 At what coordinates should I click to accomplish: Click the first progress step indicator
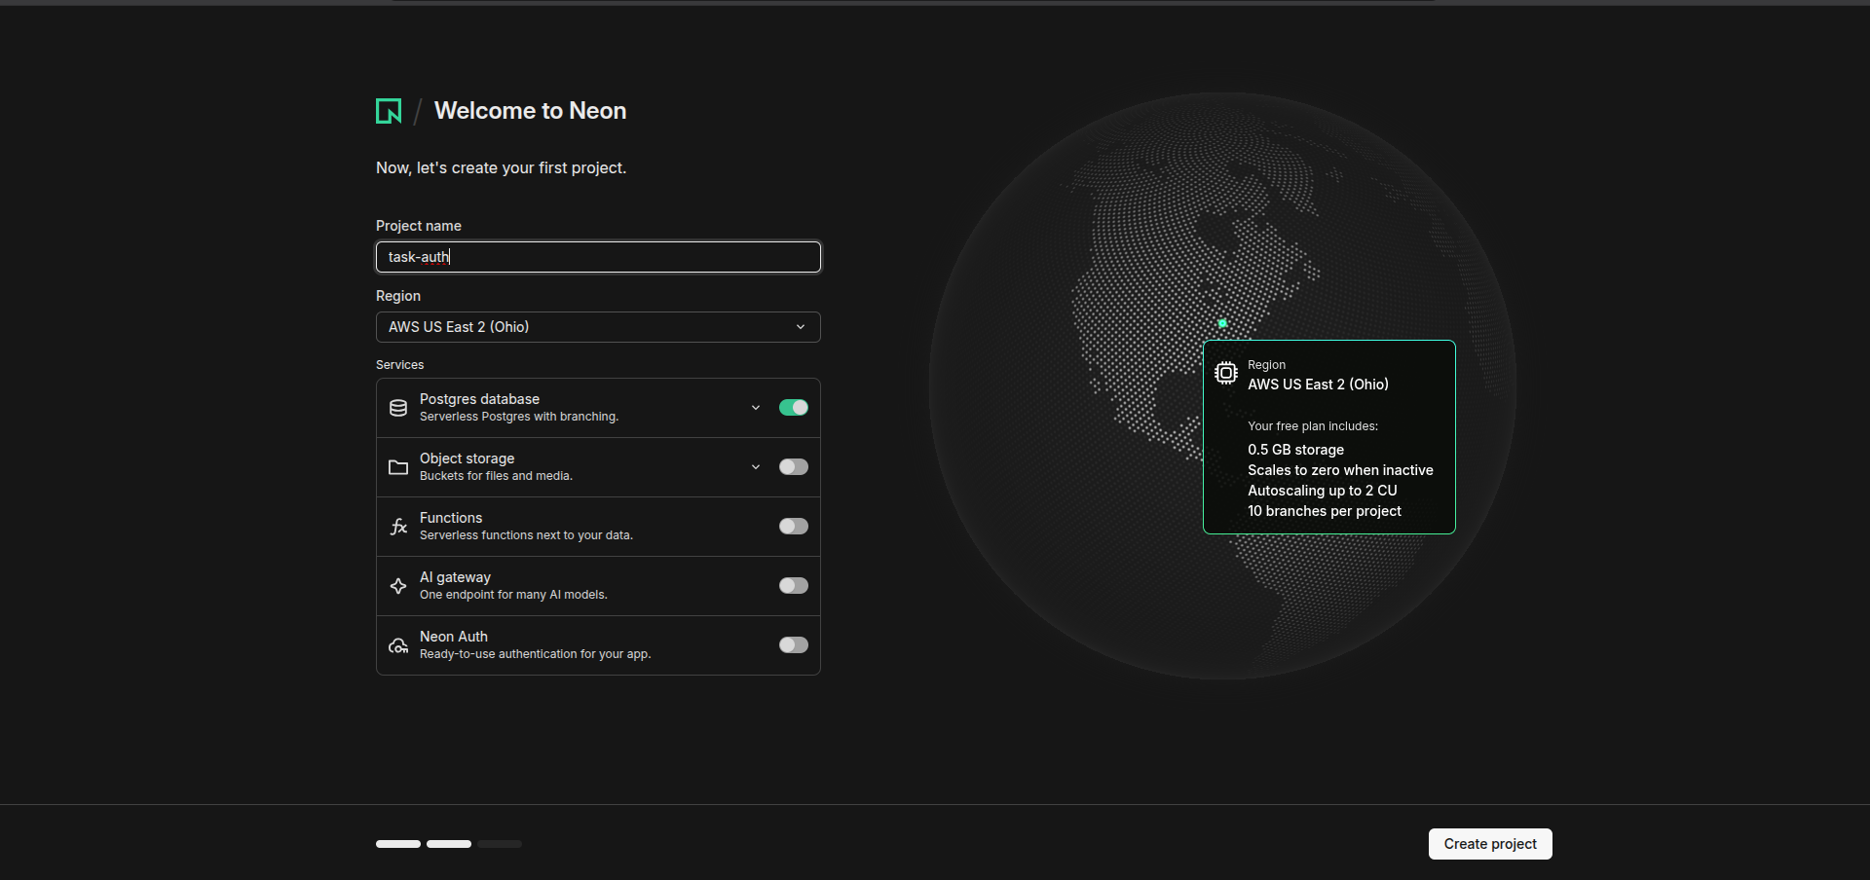point(398,844)
